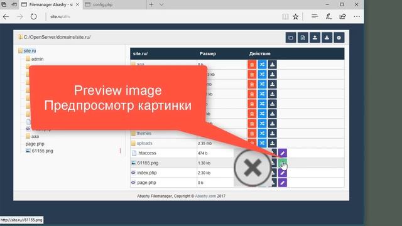Edit the .htaccess file with pencil icon
The height and width of the screenshot is (226, 402).
pyautogui.click(x=283, y=153)
